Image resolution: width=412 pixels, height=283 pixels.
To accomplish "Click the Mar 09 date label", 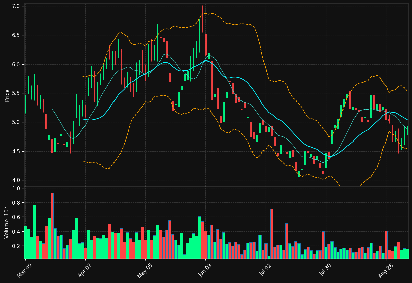I will coord(24,271).
